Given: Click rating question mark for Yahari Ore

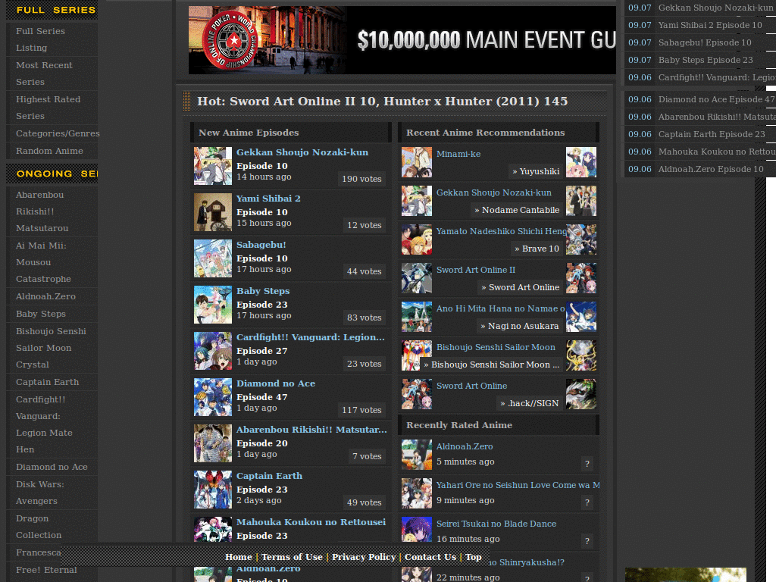Looking at the screenshot, I should (x=587, y=502).
